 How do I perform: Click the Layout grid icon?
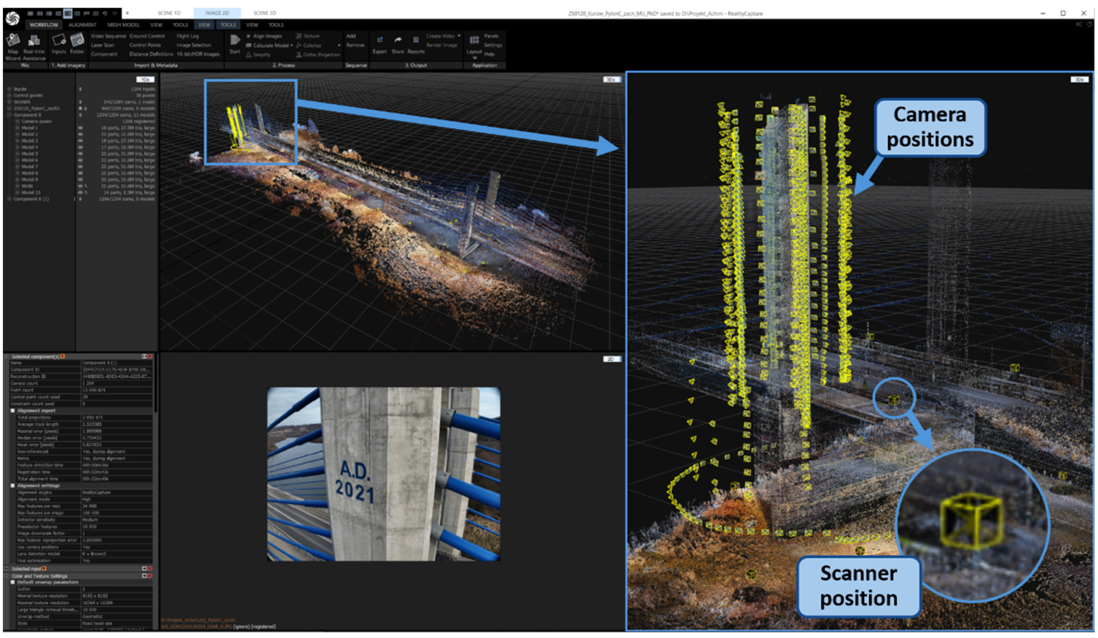tap(474, 40)
